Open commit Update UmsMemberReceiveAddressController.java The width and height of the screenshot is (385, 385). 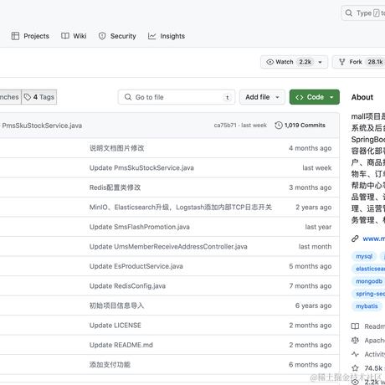click(168, 247)
